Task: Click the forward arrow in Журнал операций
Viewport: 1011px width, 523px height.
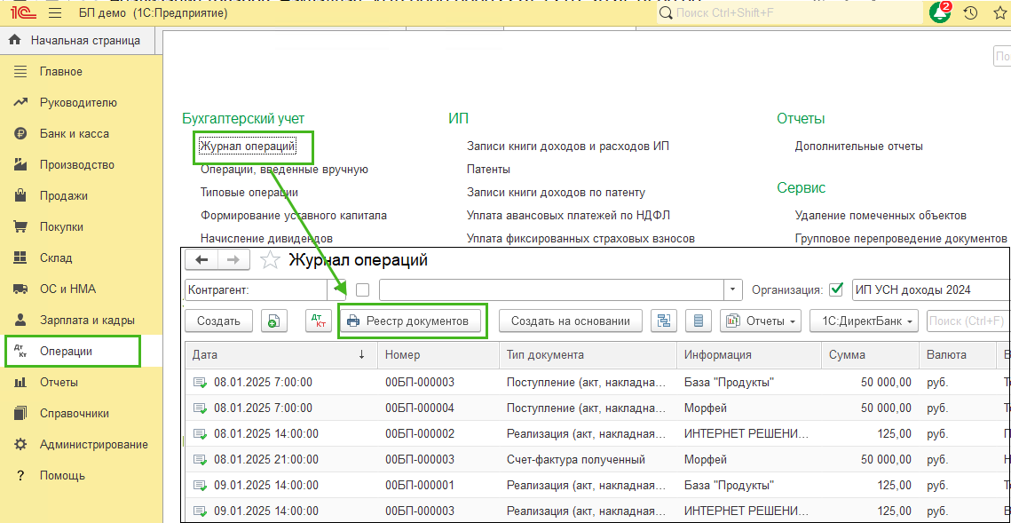Action: point(233,260)
